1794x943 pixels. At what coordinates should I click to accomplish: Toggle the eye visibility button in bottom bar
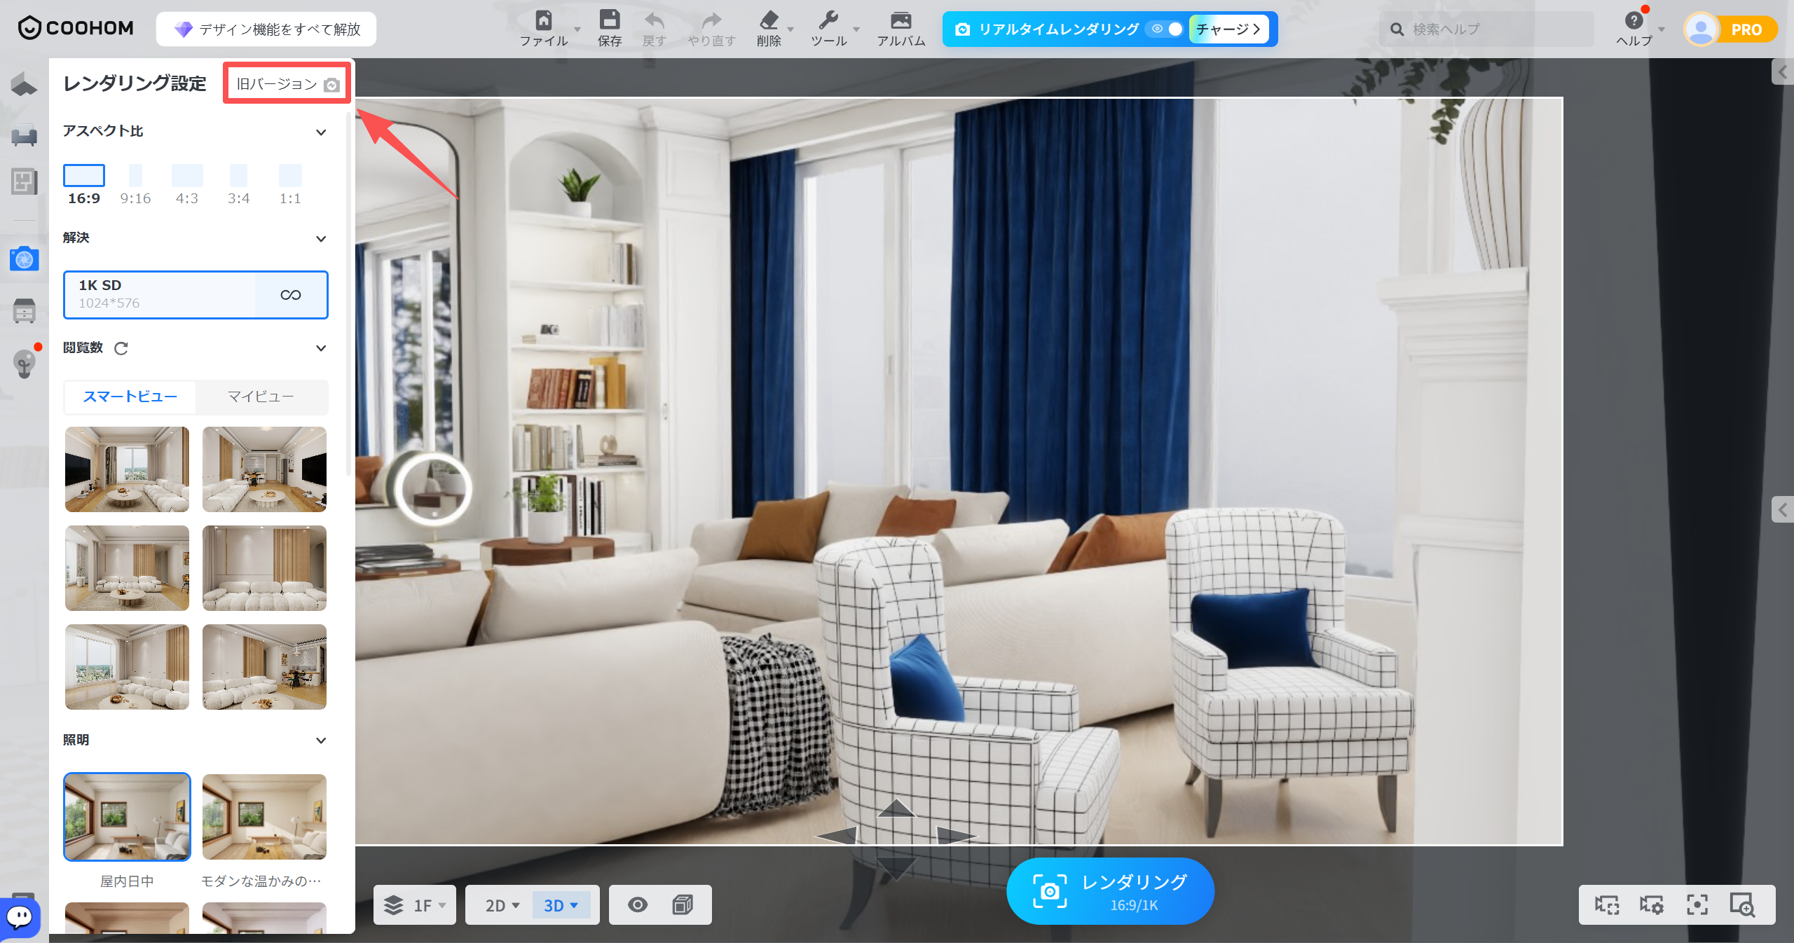tap(638, 904)
